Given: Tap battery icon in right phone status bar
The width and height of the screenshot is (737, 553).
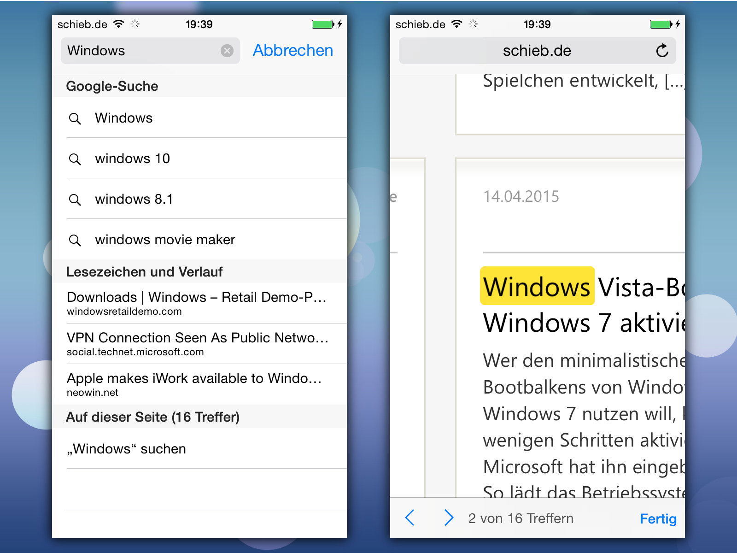Looking at the screenshot, I should point(661,24).
